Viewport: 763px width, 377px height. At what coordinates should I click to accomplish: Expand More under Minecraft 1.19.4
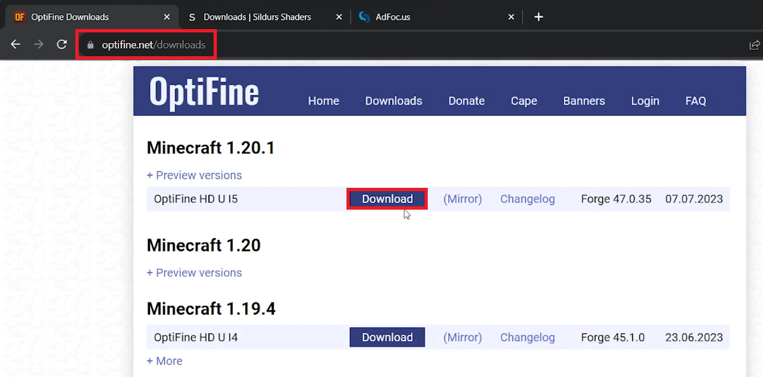pos(165,361)
